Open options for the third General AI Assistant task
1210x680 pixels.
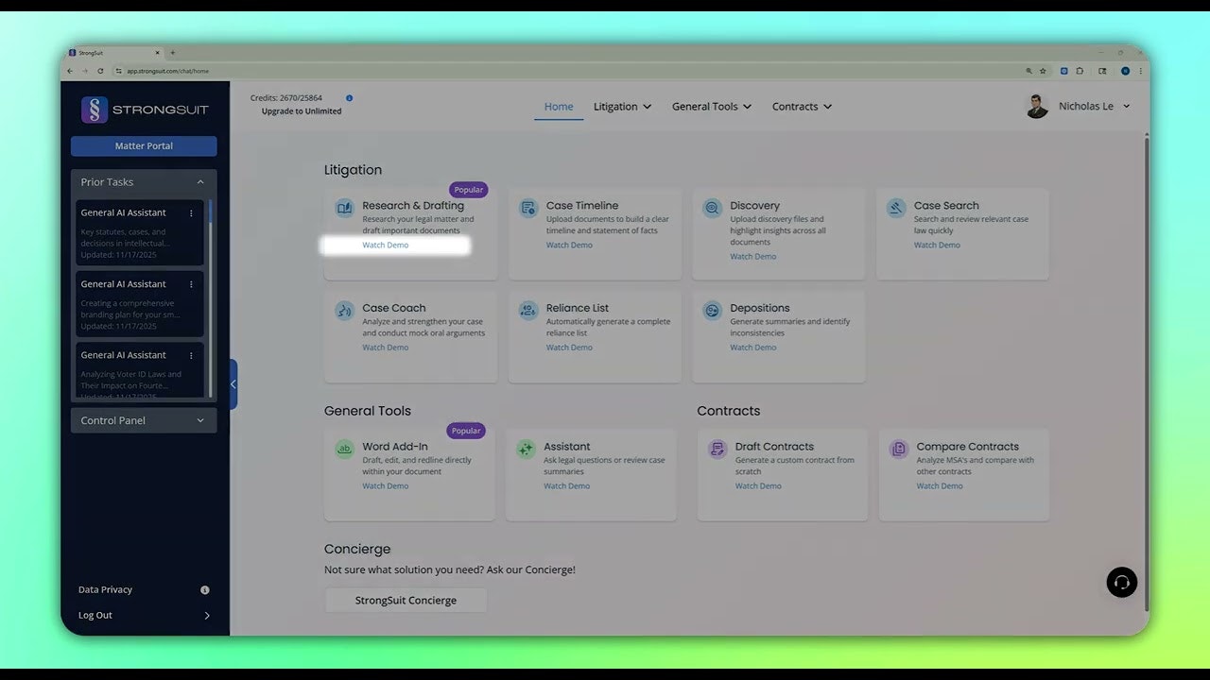tap(191, 355)
